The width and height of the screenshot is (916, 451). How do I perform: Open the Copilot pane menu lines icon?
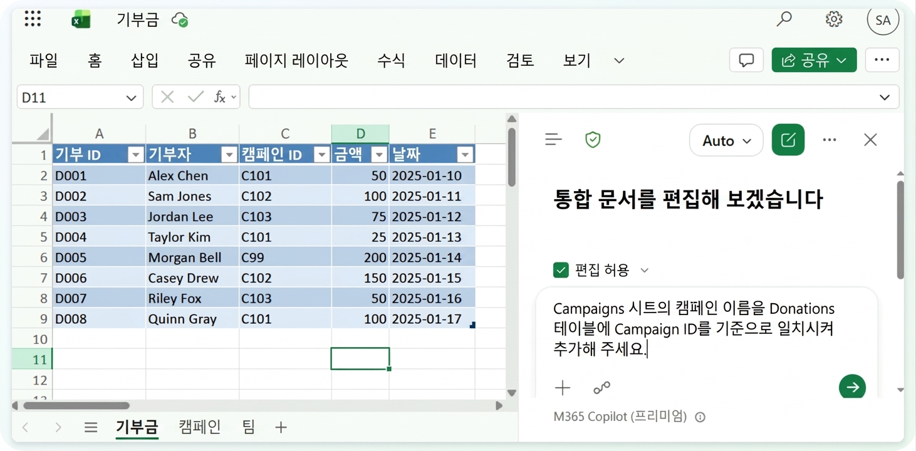553,140
